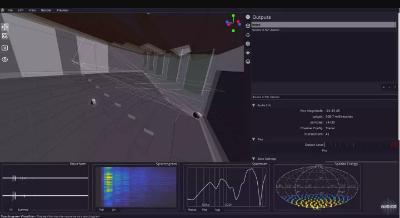Click the Max Magnitude value -24.33 dB
This screenshot has height=218, width=400.
(332, 111)
